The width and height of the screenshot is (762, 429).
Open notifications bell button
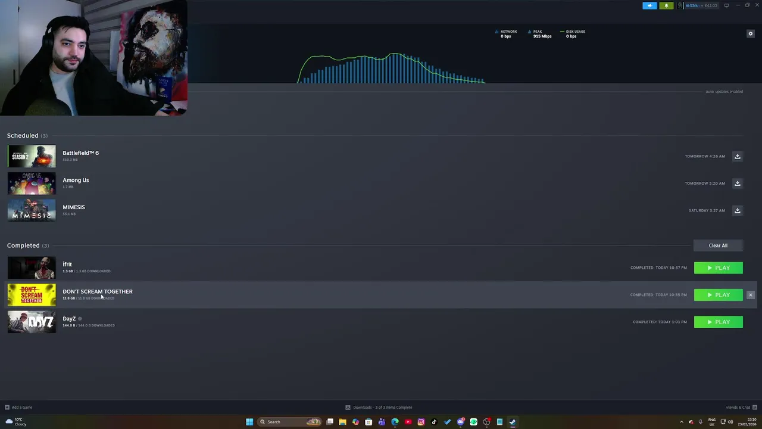666,5
